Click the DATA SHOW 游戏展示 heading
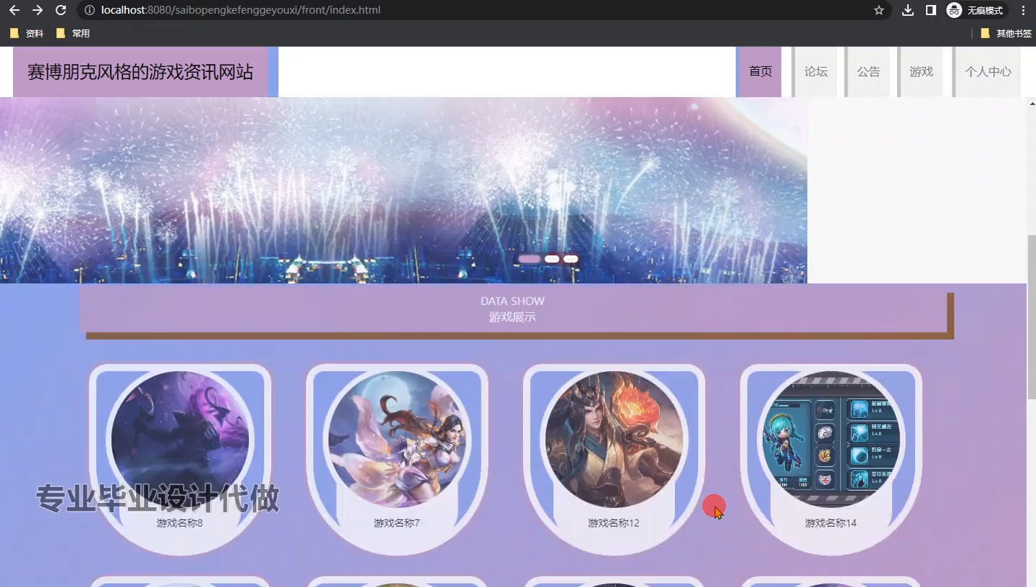Screen dimensions: 1036x587 pos(513,309)
